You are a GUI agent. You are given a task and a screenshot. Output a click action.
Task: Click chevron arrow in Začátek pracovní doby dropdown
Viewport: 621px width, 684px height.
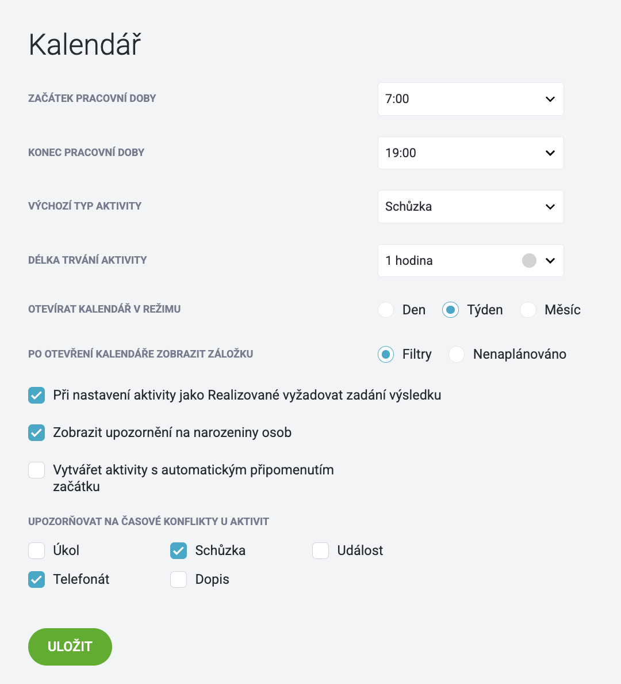550,99
